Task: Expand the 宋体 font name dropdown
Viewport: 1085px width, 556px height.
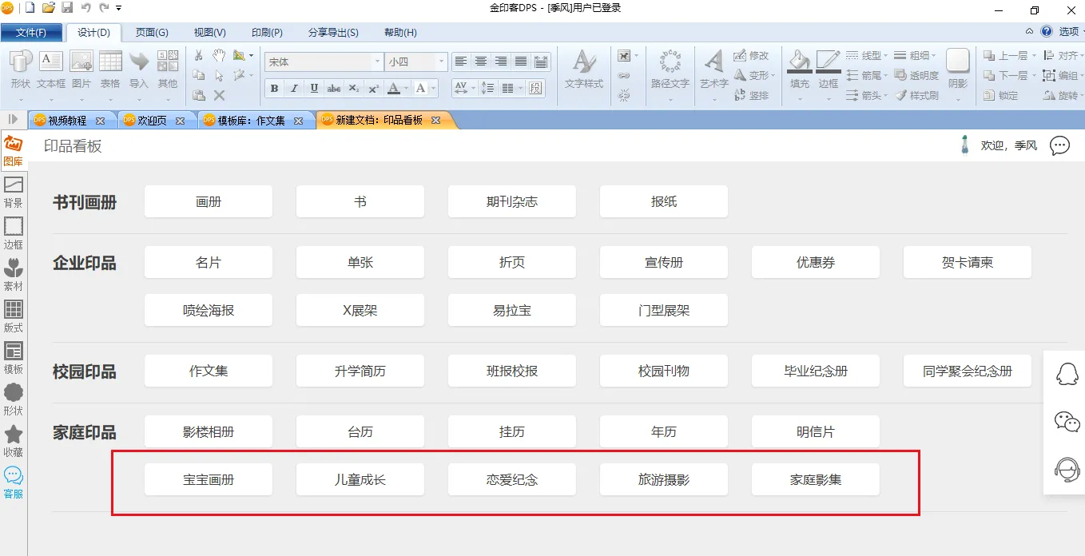Action: (x=378, y=62)
